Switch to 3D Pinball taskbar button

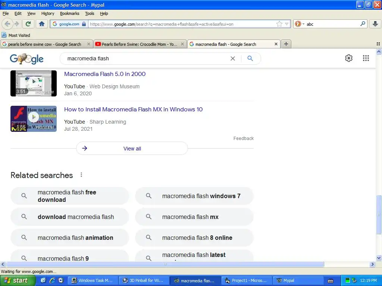144,281
